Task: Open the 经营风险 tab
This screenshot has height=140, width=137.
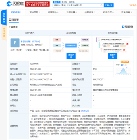Action: click(53, 12)
